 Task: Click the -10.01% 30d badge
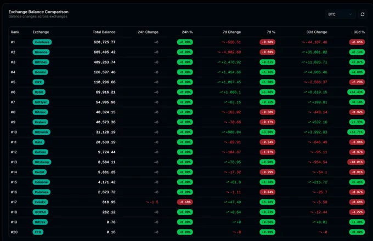[356, 162]
